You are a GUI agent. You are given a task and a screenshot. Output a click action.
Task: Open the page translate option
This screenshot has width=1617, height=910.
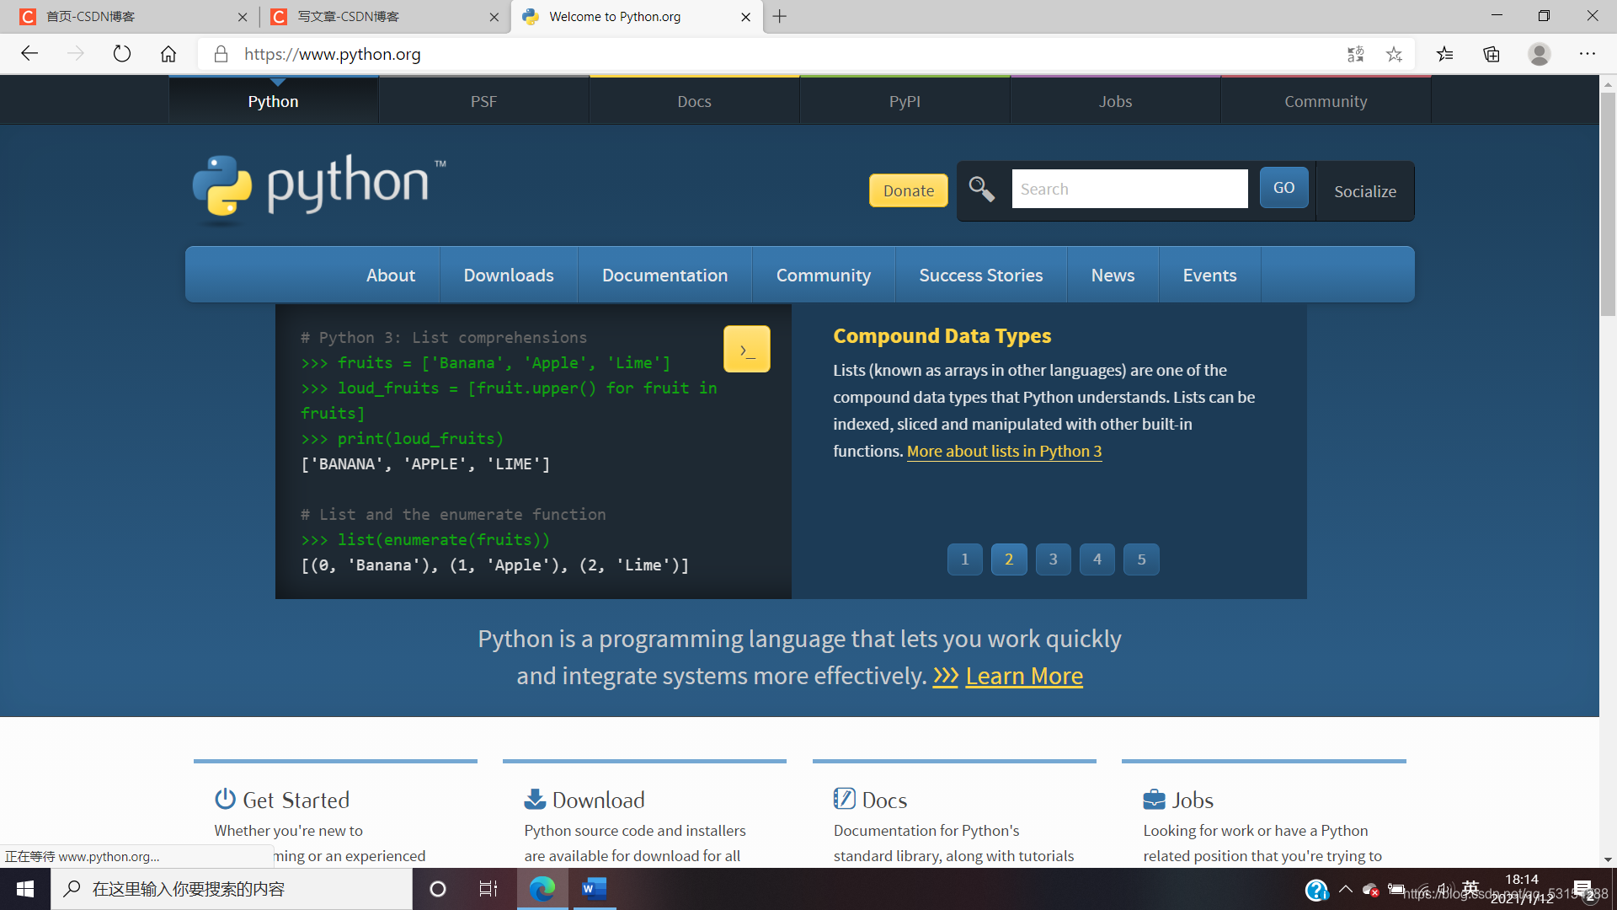point(1355,54)
